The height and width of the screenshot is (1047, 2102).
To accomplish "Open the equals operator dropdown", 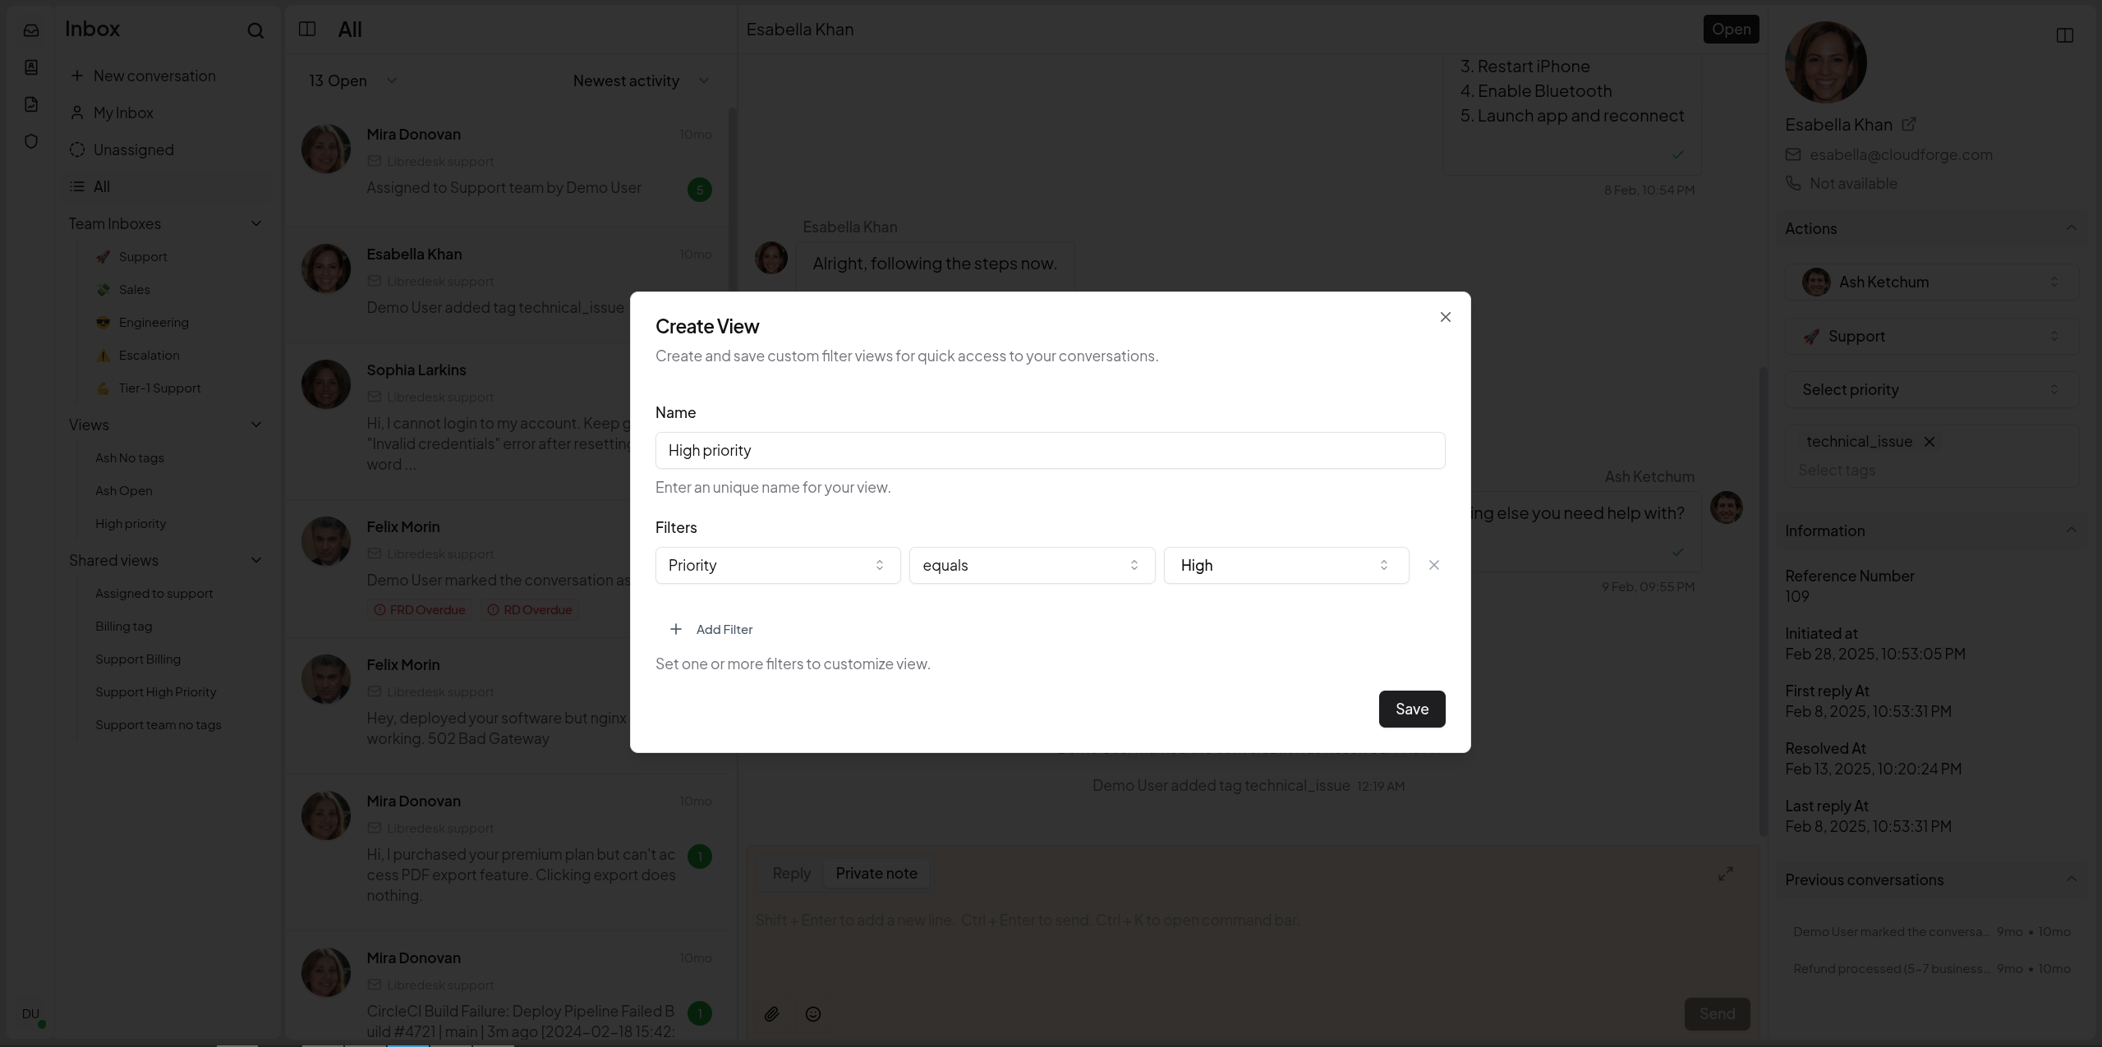I will pyautogui.click(x=1031, y=565).
